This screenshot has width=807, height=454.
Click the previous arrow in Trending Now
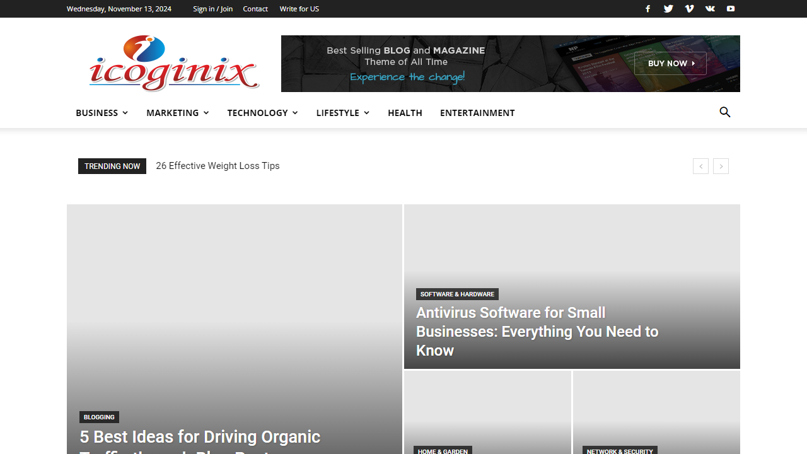pyautogui.click(x=700, y=166)
